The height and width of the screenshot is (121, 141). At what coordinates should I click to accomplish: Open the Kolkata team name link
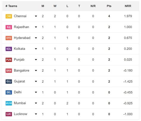tap(19, 49)
